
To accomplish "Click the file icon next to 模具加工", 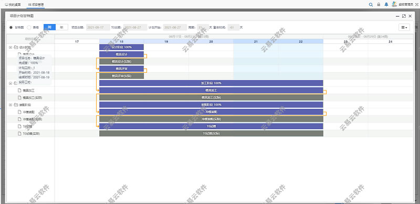I will (19, 90).
